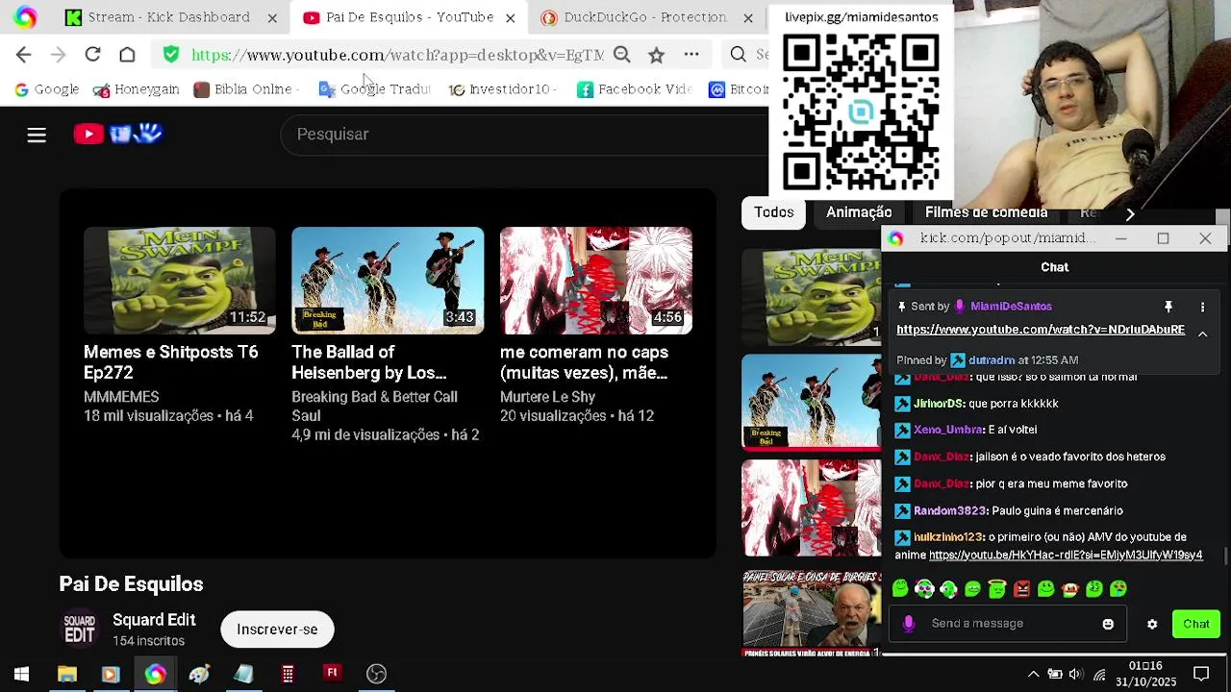The image size is (1231, 692).
Task: Open the emoji picker in chat input
Action: pyautogui.click(x=1108, y=624)
